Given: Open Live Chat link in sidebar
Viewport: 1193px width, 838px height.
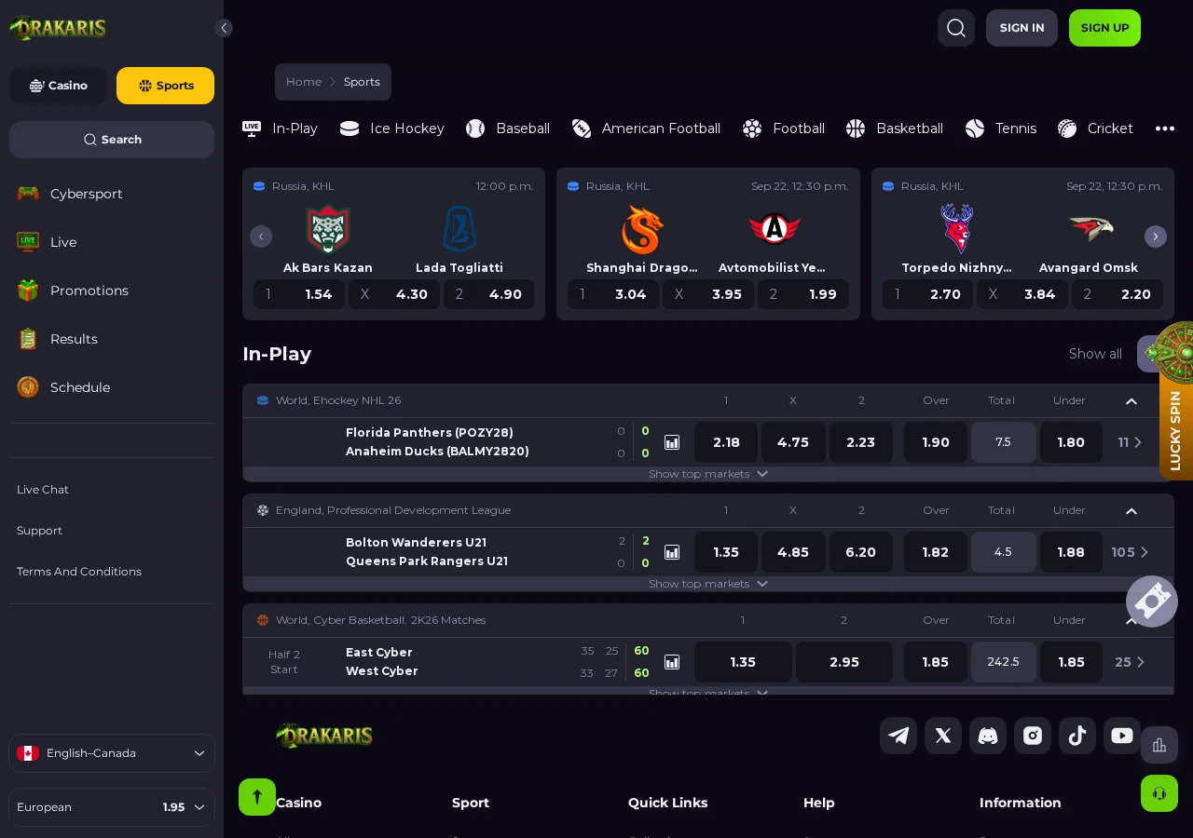Looking at the screenshot, I should tap(43, 490).
